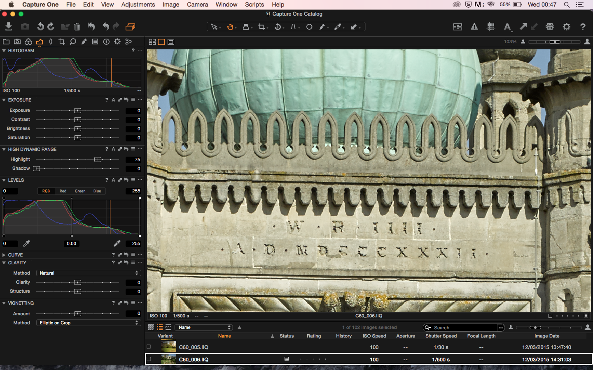This screenshot has height=370, width=593.
Task: Toggle the grid overlay icon
Action: [491, 27]
